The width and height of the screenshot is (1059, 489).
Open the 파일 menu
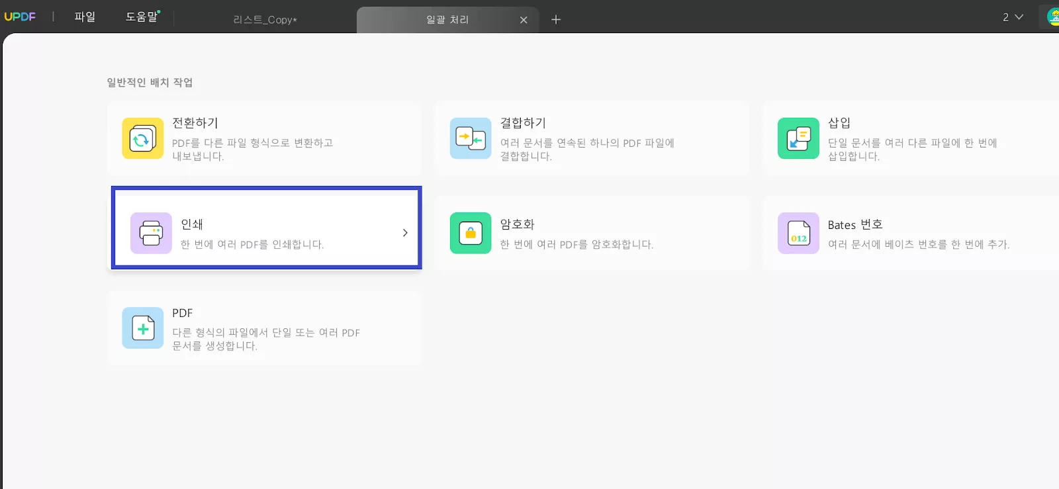point(85,17)
